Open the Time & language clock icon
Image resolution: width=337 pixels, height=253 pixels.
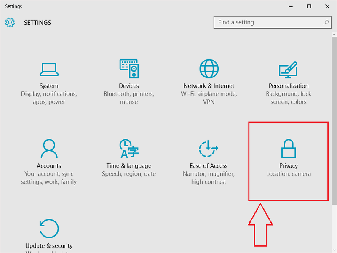[129, 149]
